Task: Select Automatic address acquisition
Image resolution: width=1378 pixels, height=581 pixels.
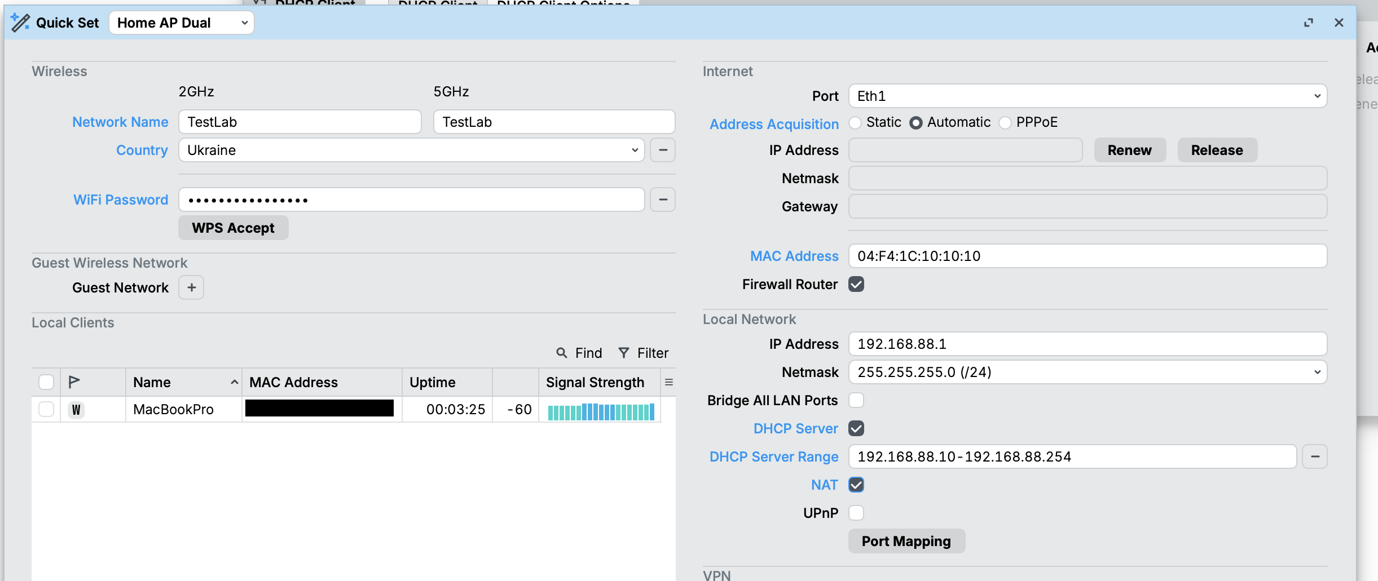Action: click(x=916, y=122)
